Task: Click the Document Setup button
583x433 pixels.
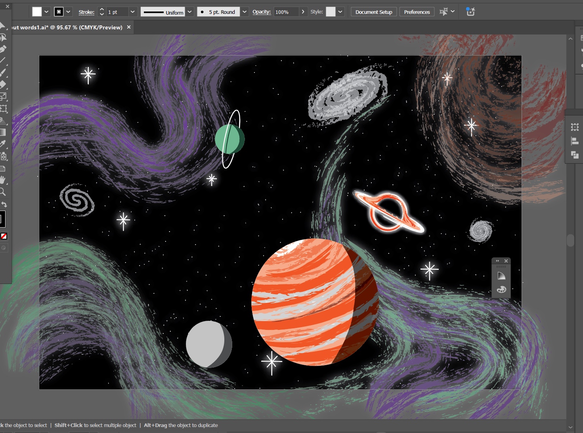Action: (x=373, y=12)
